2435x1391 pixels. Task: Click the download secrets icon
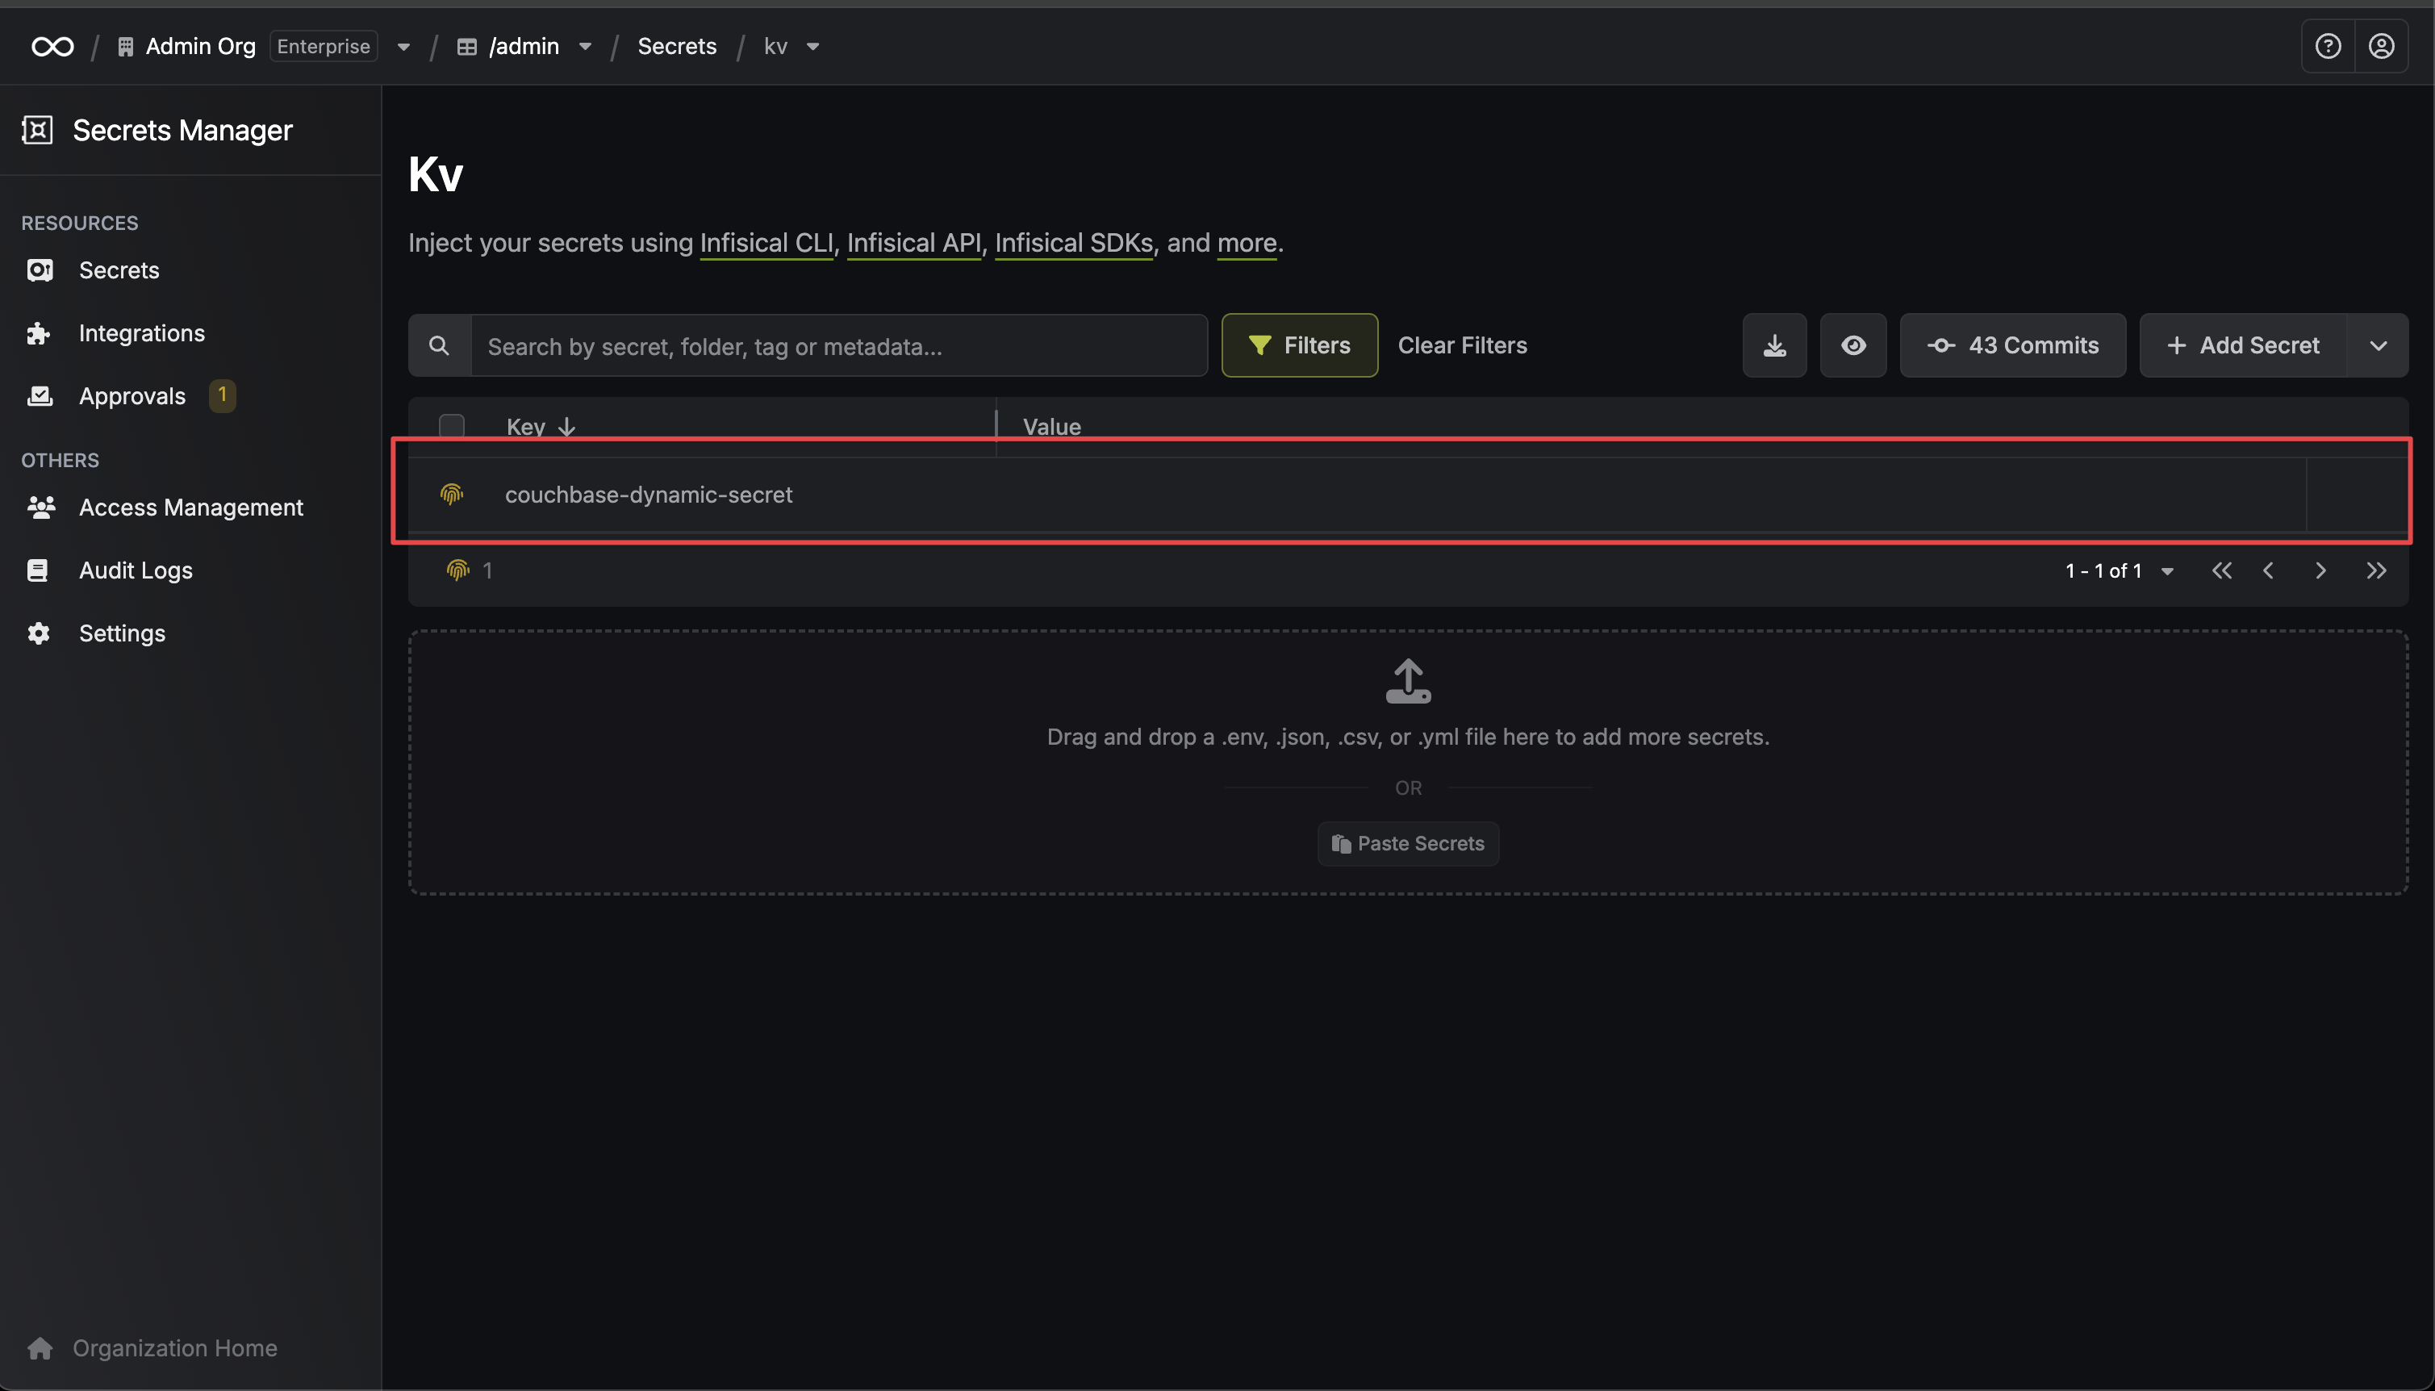coord(1775,345)
